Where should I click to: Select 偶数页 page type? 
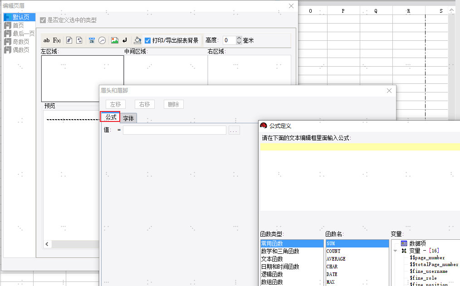(17, 50)
